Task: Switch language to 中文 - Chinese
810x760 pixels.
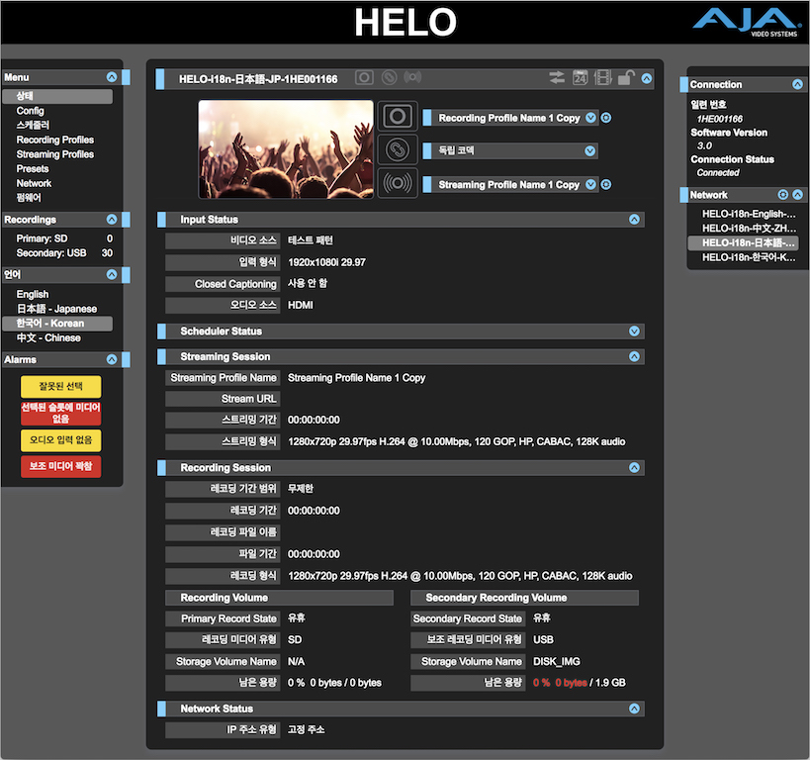Action: (x=48, y=337)
